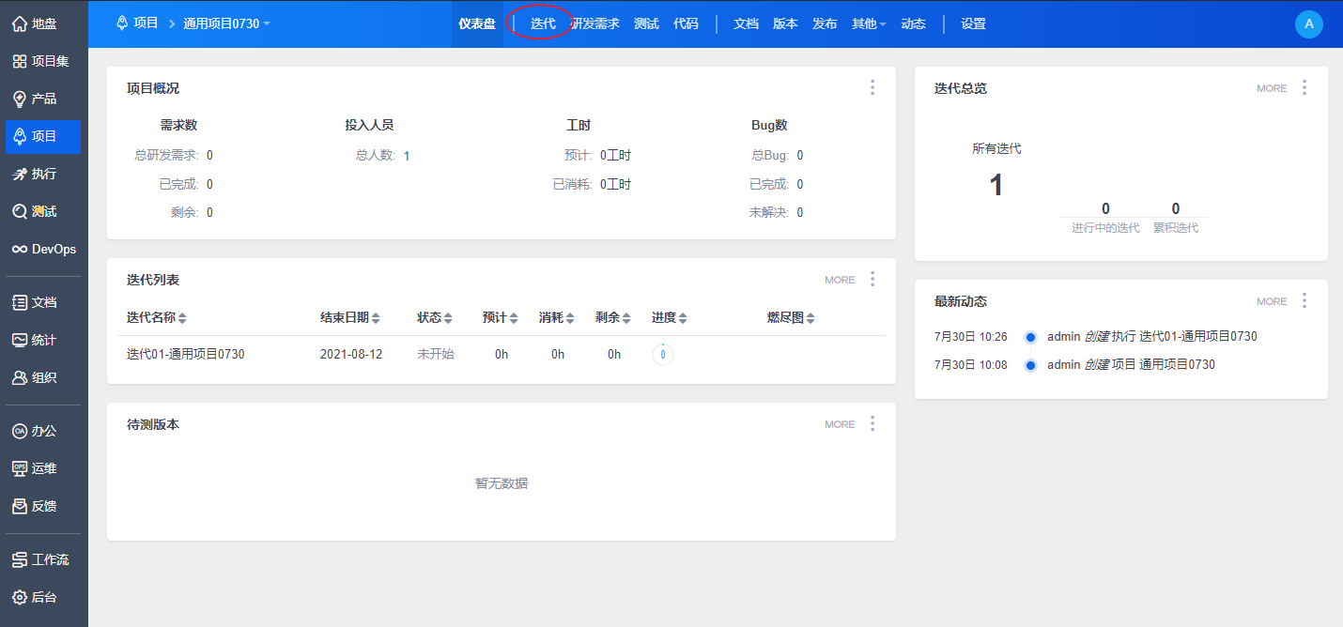Open 文档 icon in sidebar

point(19,302)
